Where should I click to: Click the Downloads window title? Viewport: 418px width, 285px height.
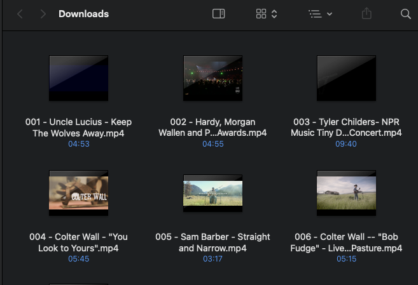(x=84, y=14)
